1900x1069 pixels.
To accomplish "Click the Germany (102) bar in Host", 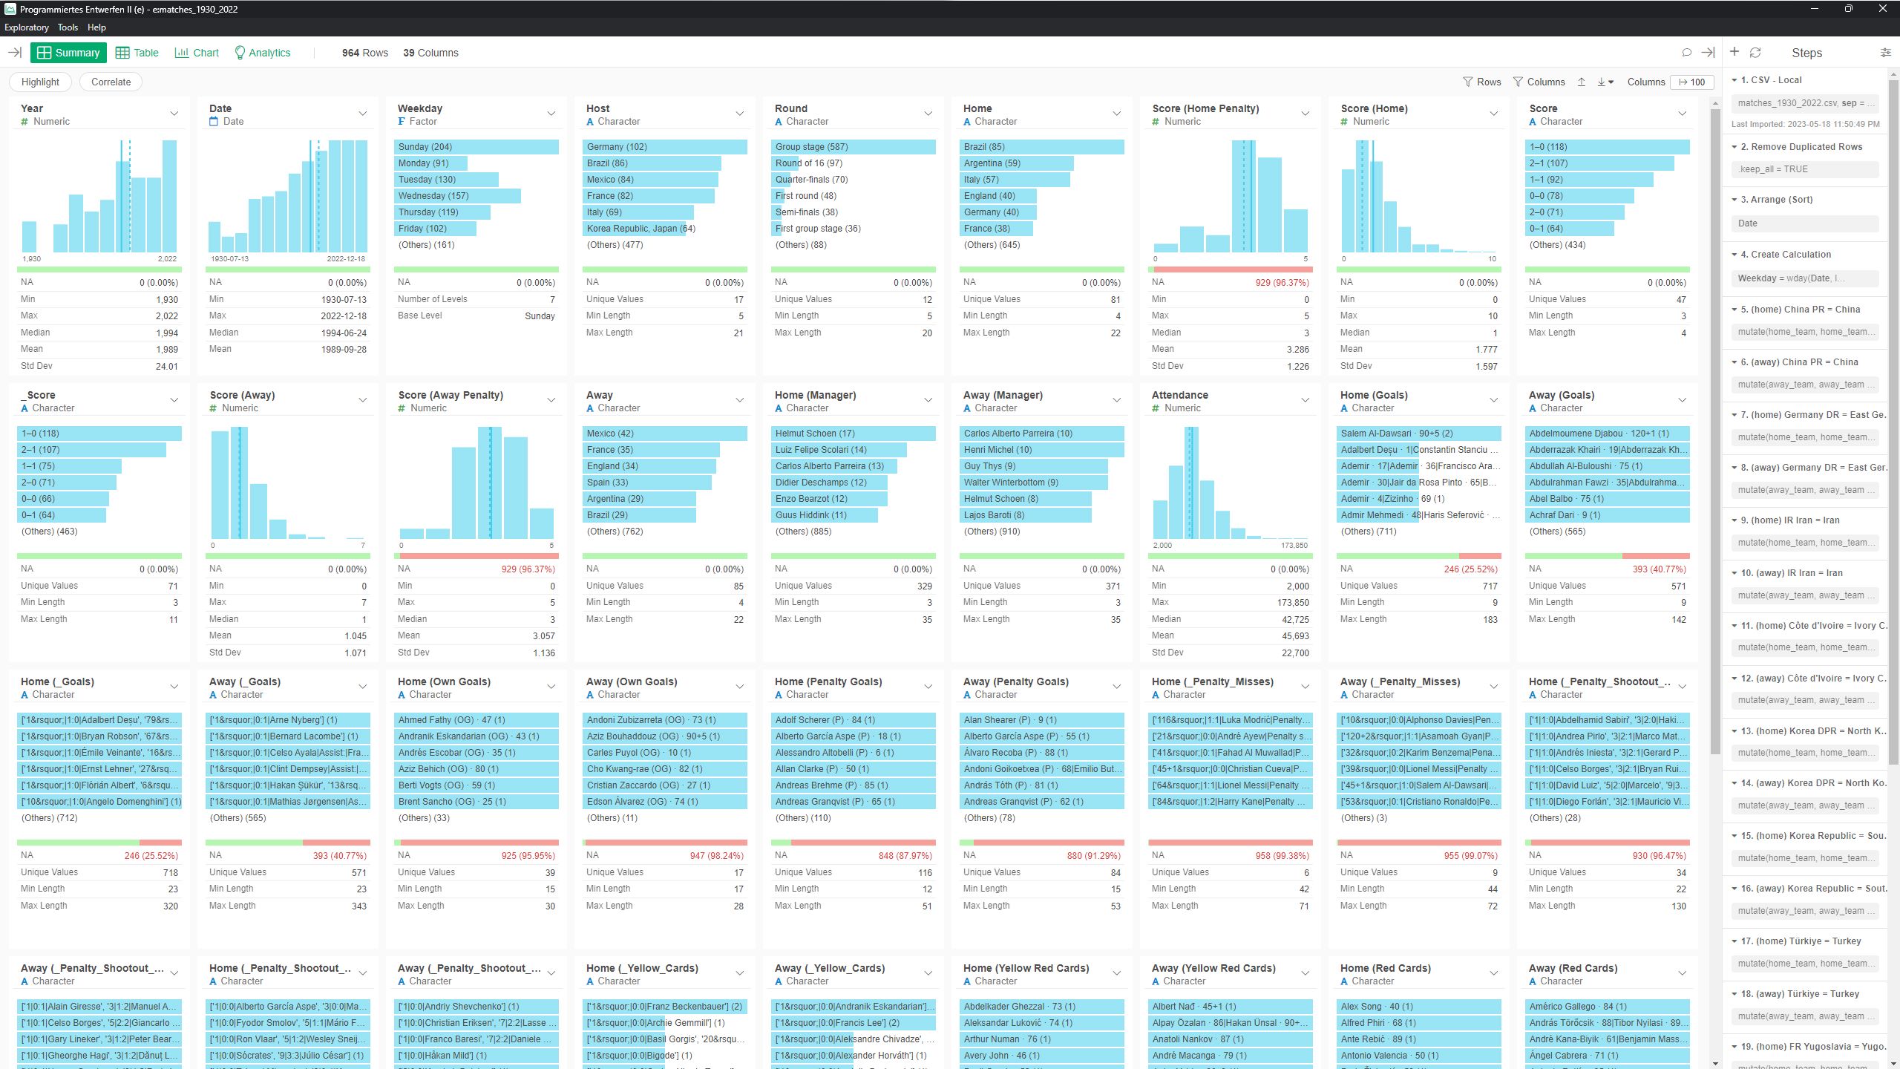I will (x=665, y=146).
